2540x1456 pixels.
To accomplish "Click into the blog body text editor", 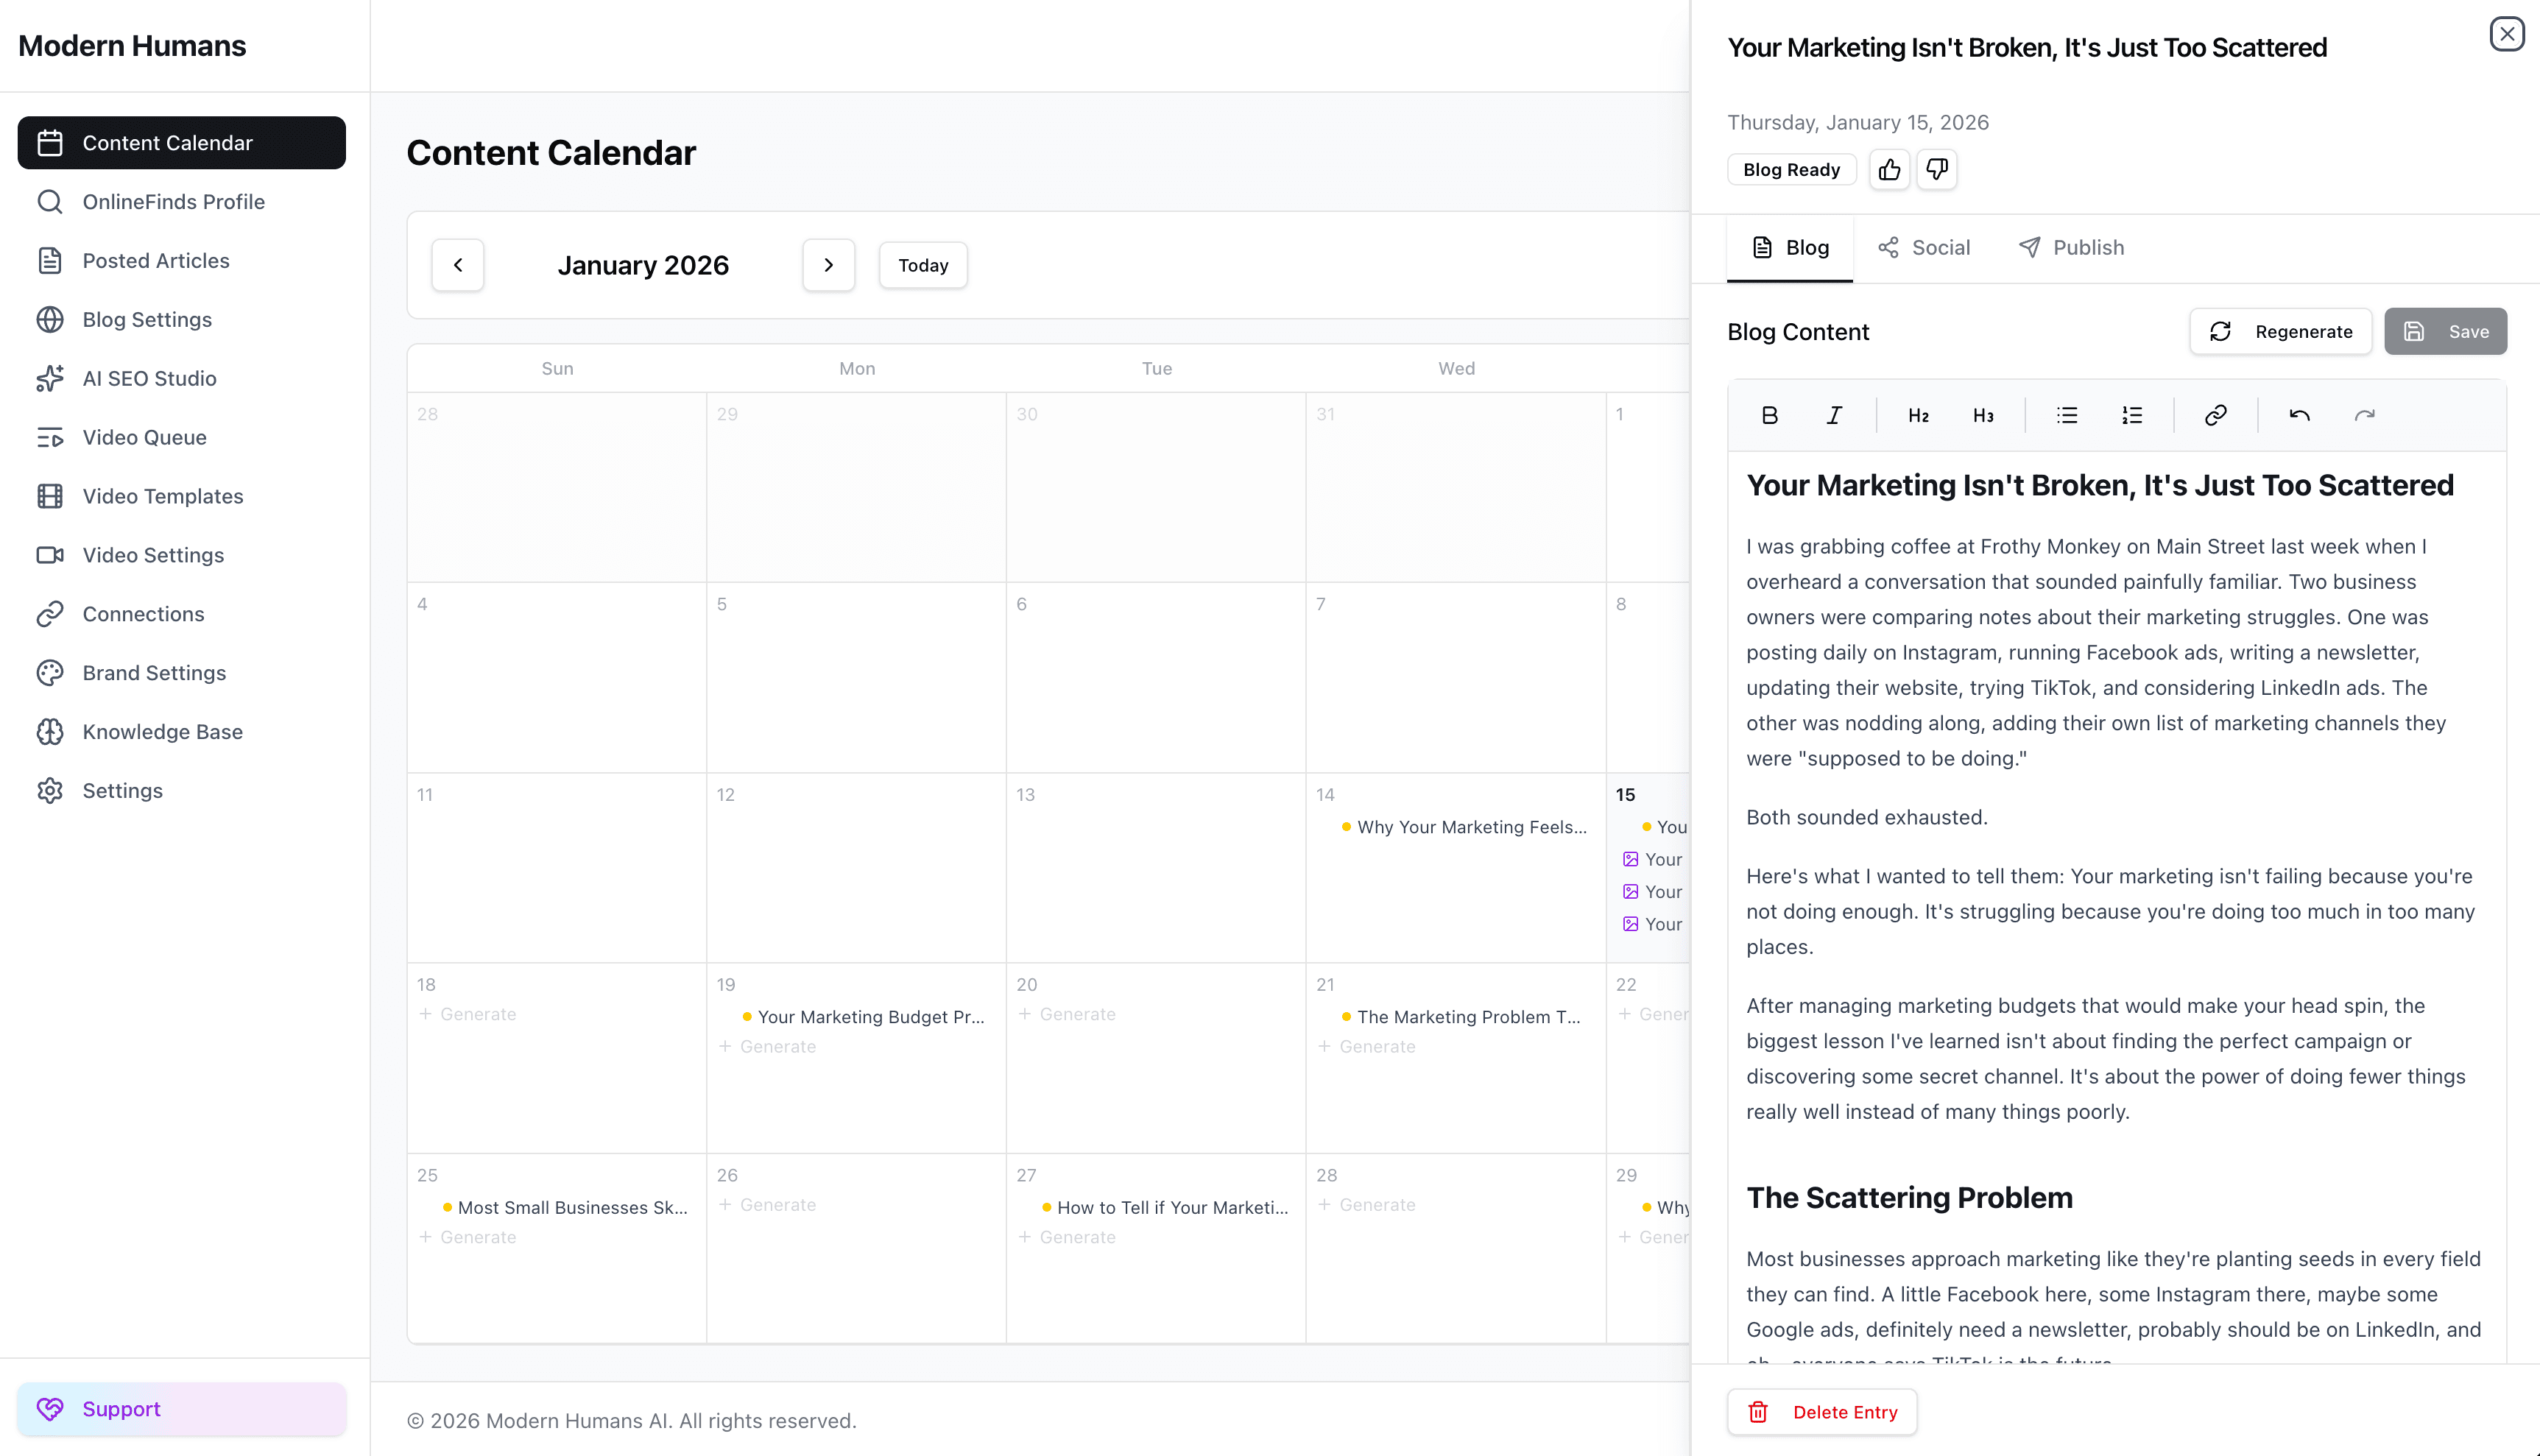I will (2116, 908).
